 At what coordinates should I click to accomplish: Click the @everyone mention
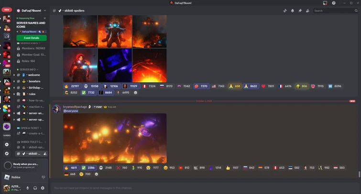pyautogui.click(x=71, y=111)
